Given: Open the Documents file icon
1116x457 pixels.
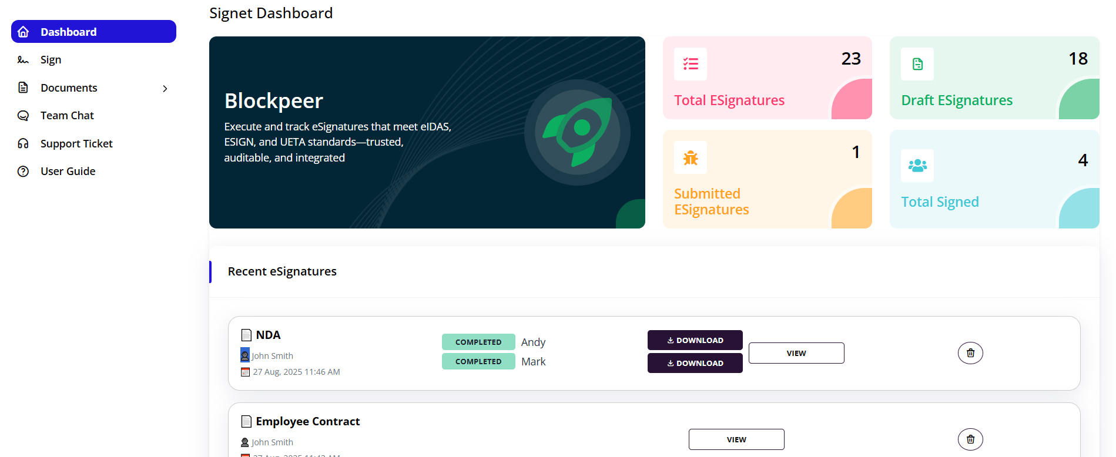Looking at the screenshot, I should coord(23,87).
